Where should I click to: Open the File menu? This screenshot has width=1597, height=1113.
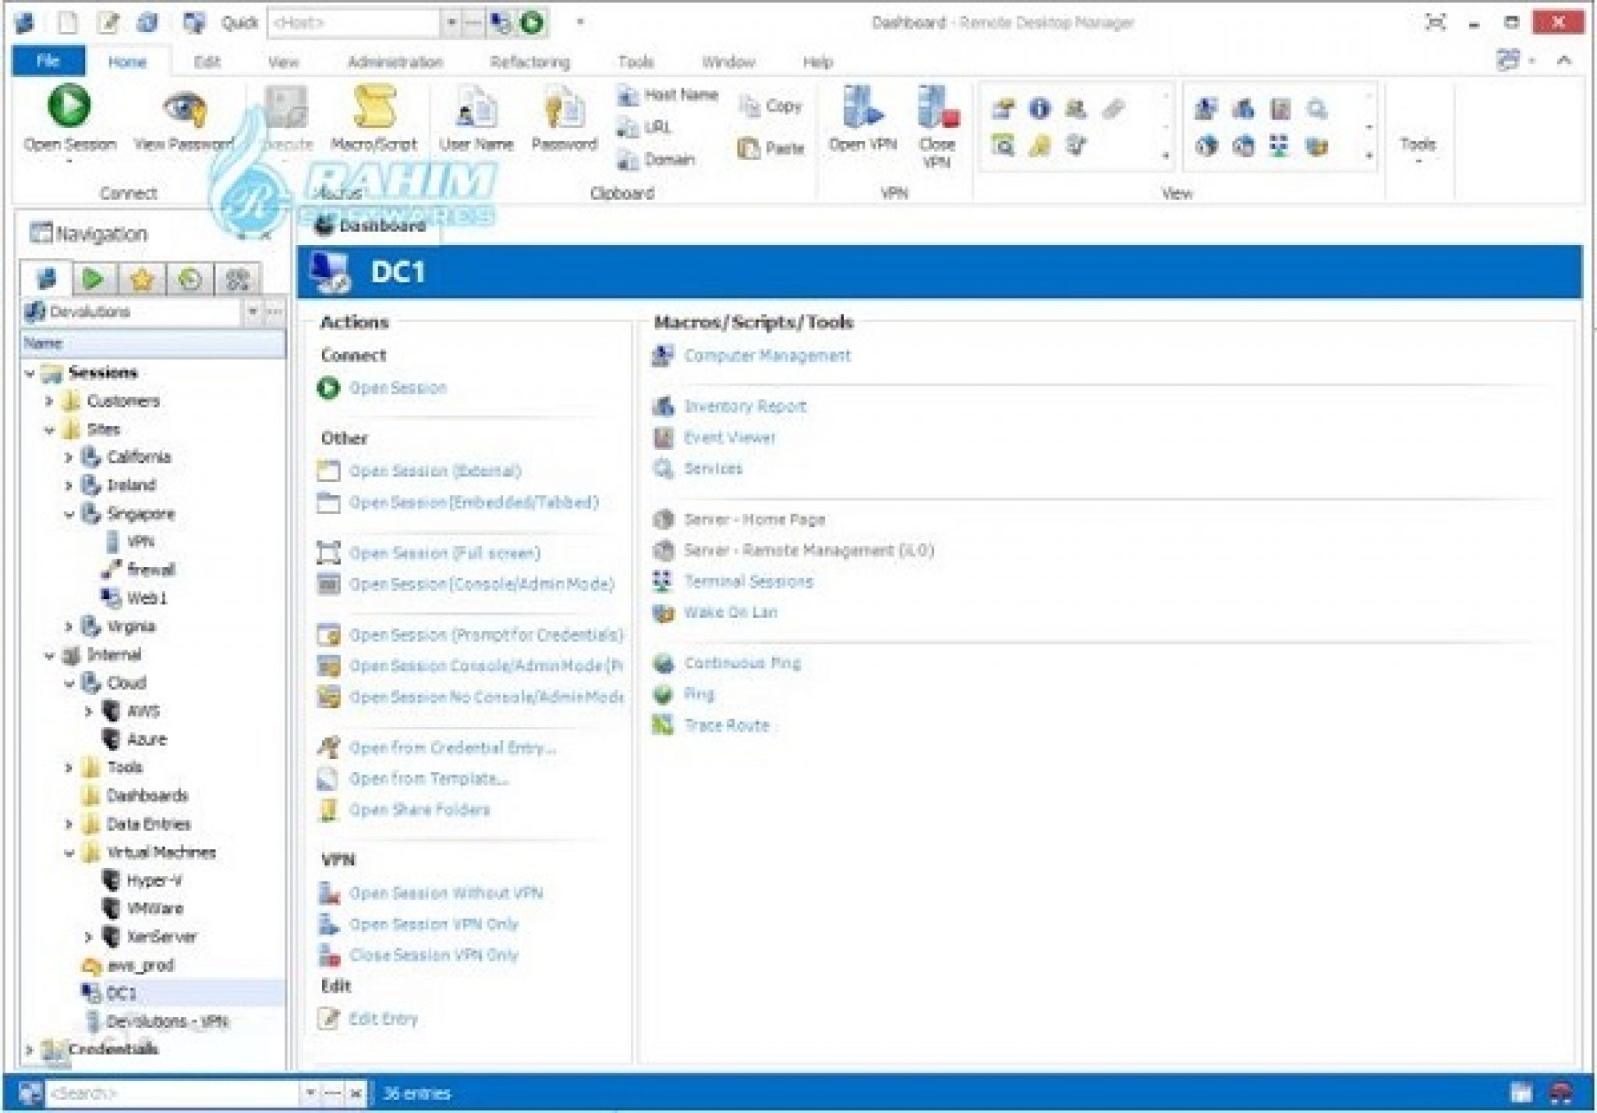pos(48,61)
